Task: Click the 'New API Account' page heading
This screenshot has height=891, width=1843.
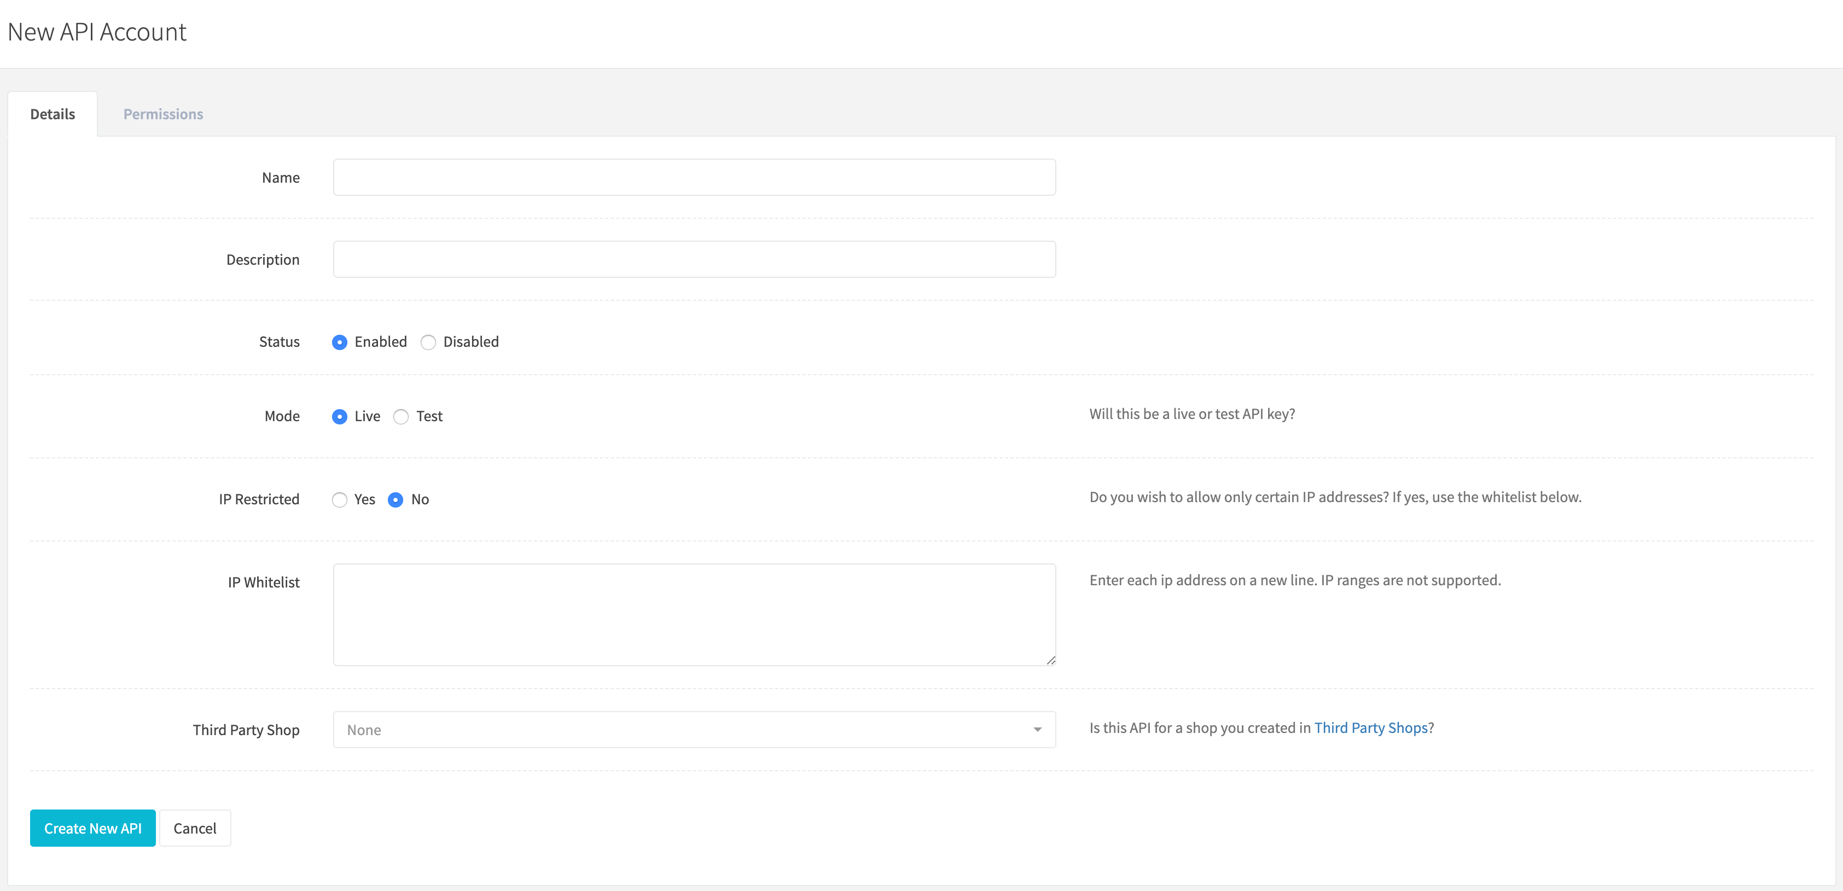Action: tap(97, 32)
